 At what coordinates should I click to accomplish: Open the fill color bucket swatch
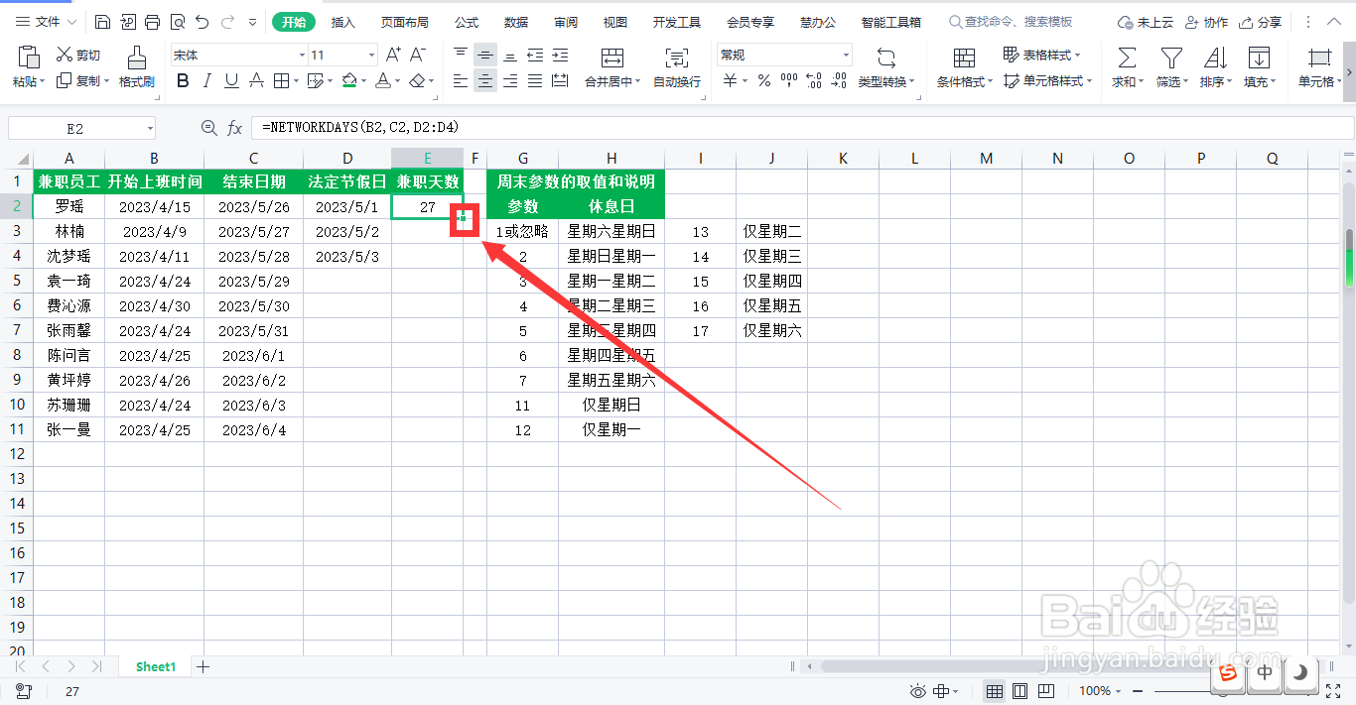[348, 81]
